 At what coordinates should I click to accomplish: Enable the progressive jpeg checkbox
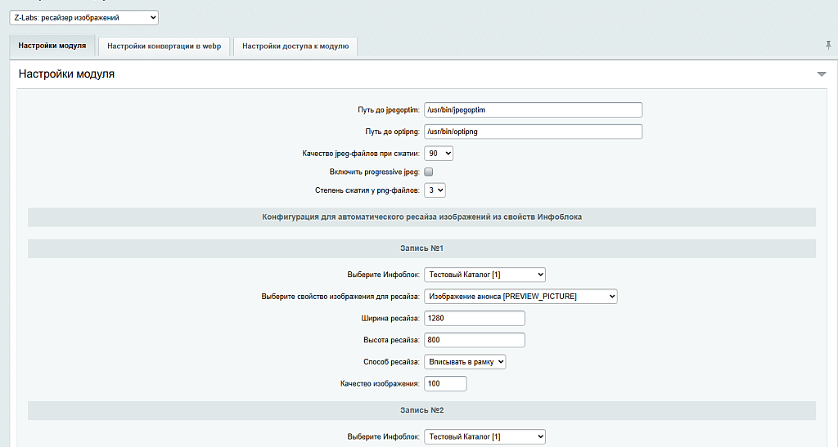[428, 172]
